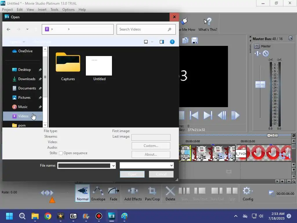The image size is (297, 223).
Task: Click the help icon in Open dialog
Action: [x=172, y=42]
